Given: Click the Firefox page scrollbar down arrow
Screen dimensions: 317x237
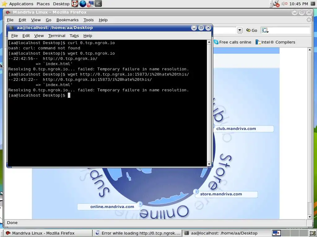Looking at the screenshot, I should click(x=310, y=217).
